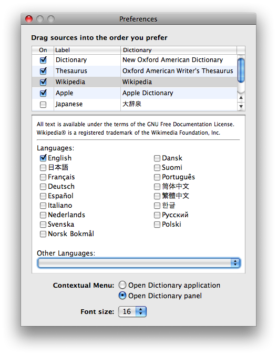The image size is (277, 355).
Task: Click the Thesaurus label cell
Action: pos(87,71)
